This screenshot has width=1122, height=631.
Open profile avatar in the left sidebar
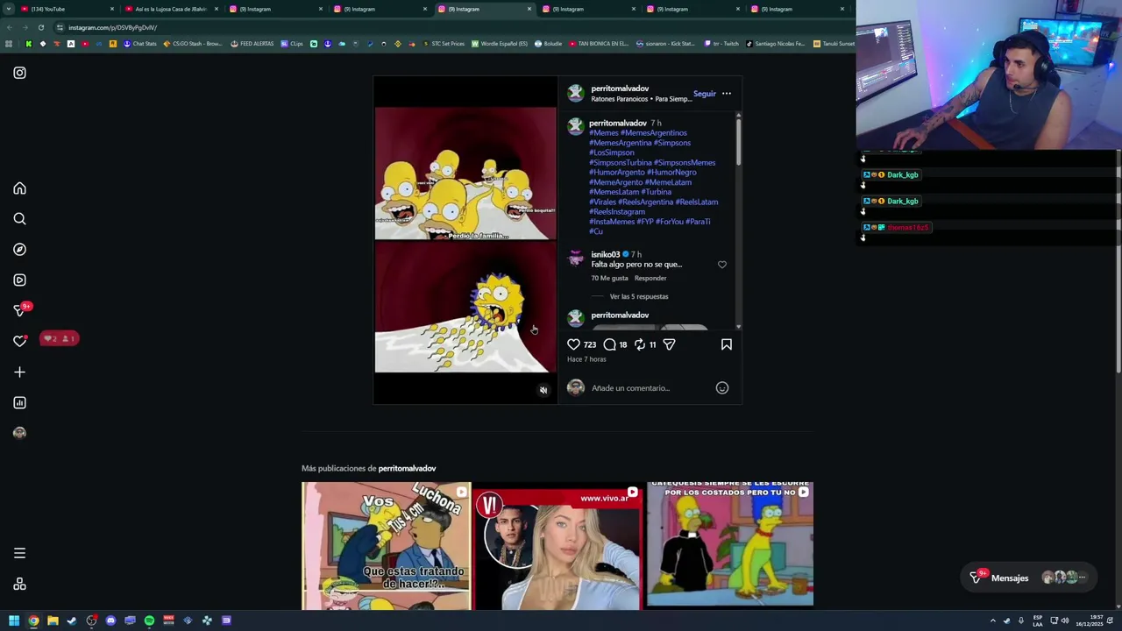click(19, 433)
